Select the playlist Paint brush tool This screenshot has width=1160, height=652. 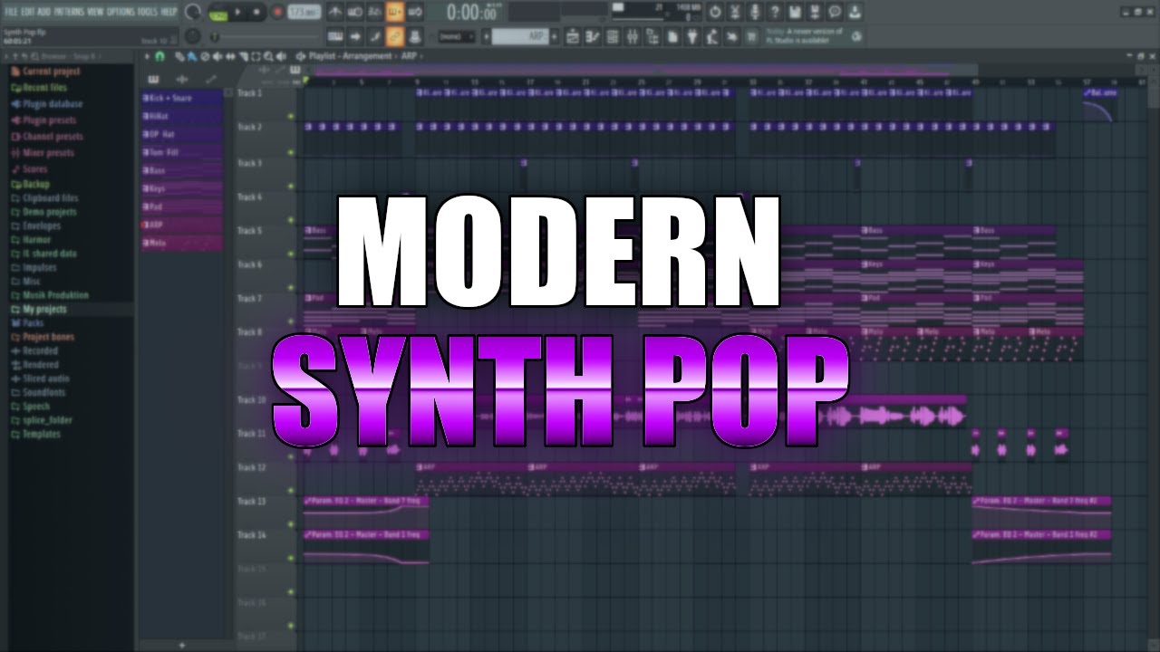192,56
